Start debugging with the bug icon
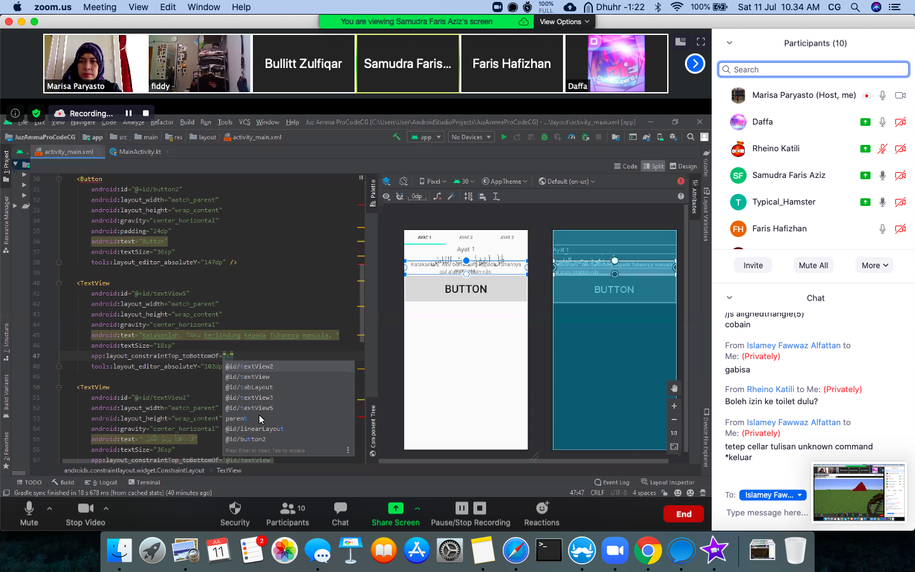Screen dimensions: 915x572 pos(544,137)
